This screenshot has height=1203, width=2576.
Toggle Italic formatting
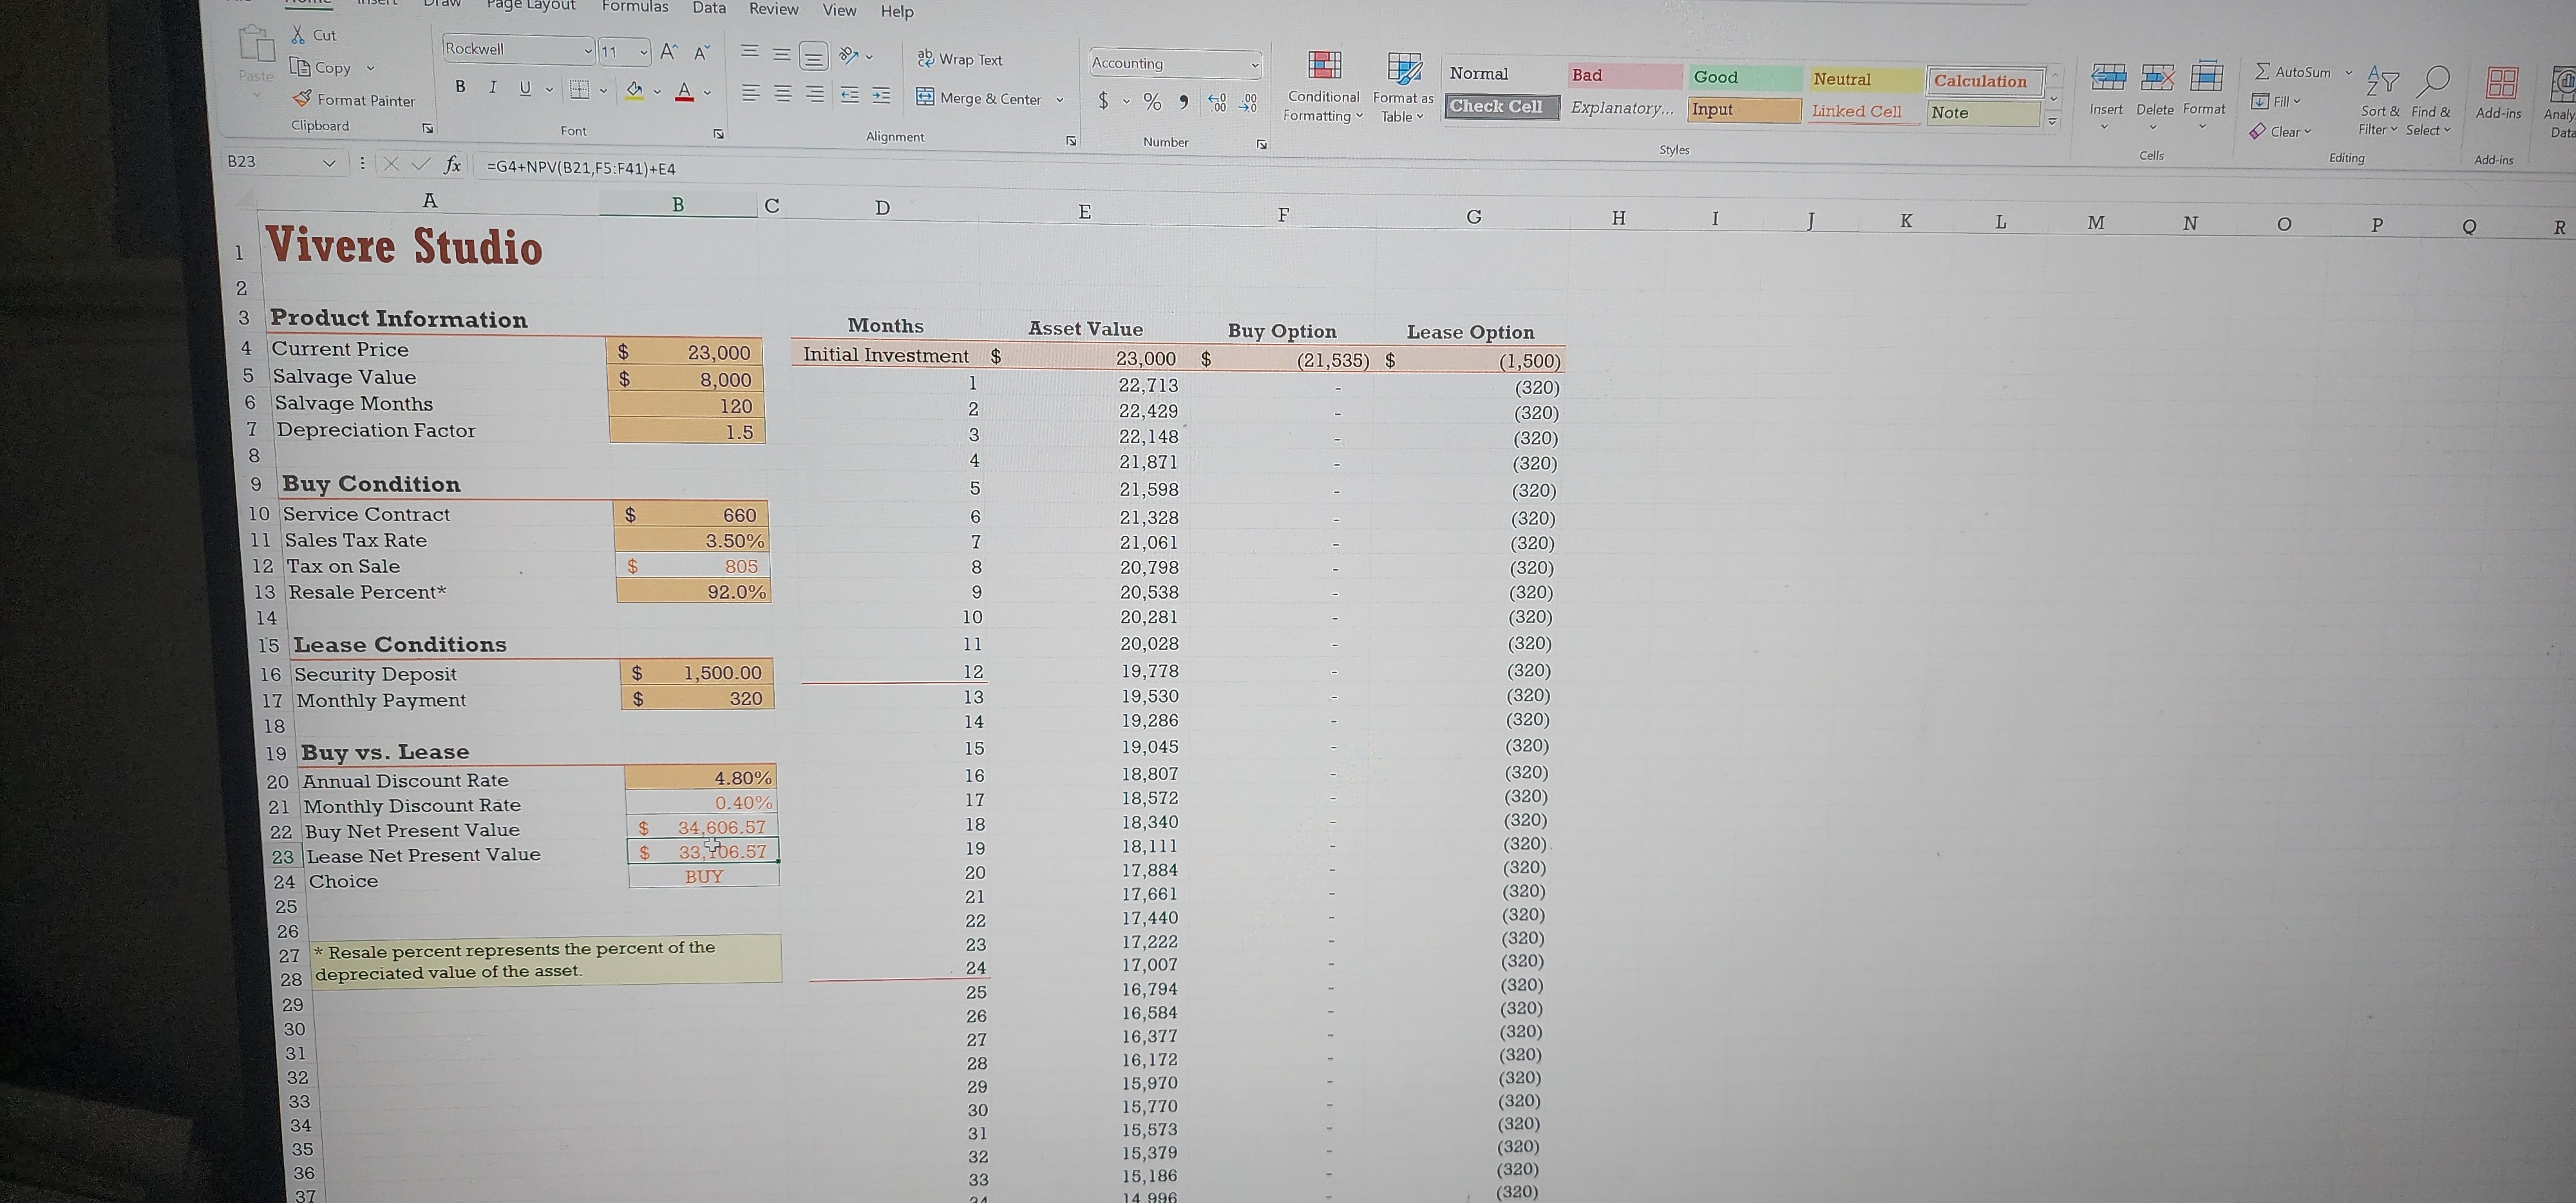click(x=492, y=88)
